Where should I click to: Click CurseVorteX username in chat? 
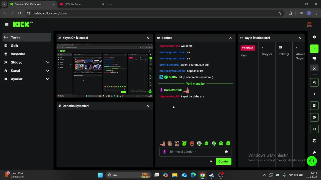pos(173,90)
